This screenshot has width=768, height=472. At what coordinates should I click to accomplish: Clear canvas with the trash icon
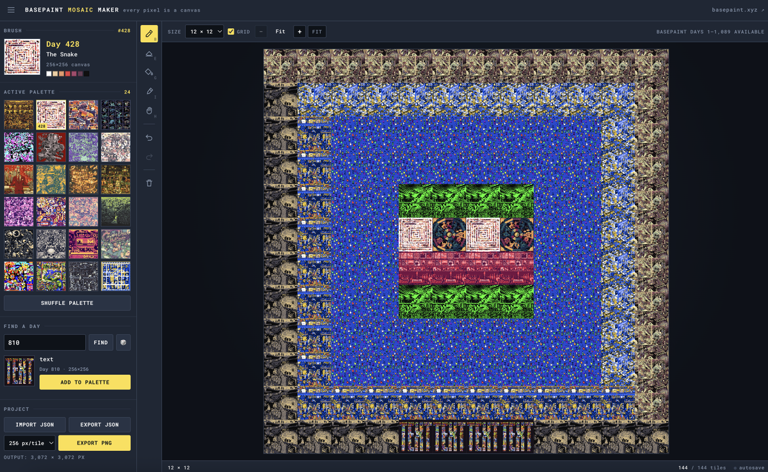point(149,183)
